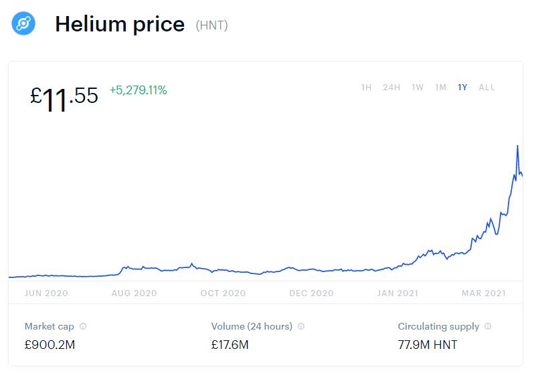Click the £17.6M volume value
The image size is (534, 377).
coord(230,345)
